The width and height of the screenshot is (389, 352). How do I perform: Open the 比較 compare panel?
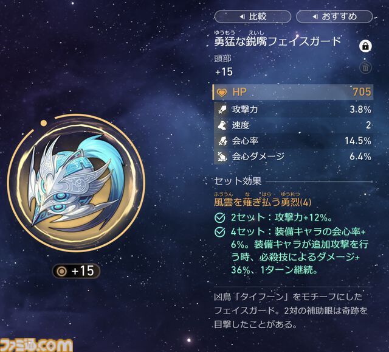253,16
